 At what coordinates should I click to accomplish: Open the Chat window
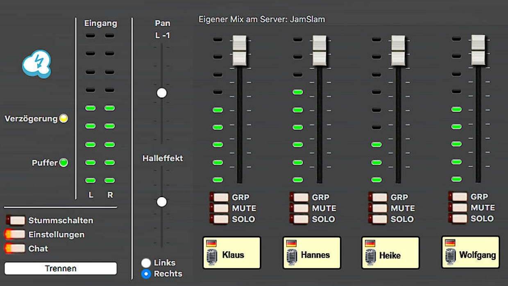point(16,248)
